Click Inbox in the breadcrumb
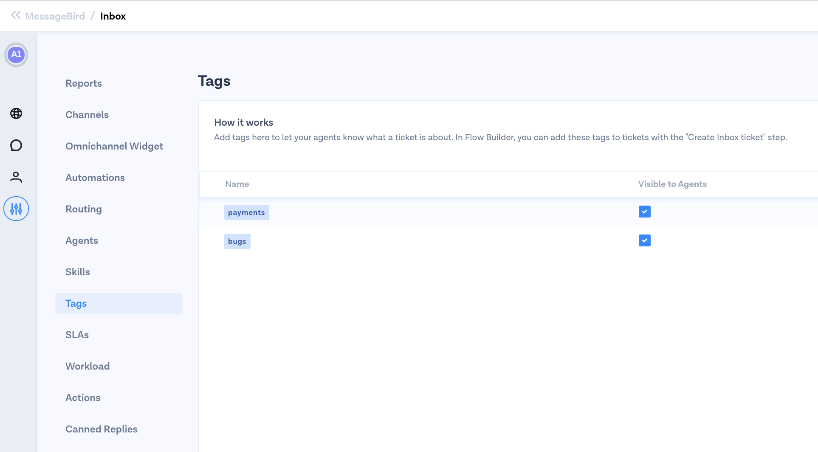 tap(113, 16)
